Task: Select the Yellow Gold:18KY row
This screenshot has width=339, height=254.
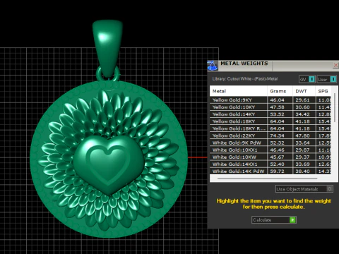Action: [270, 121]
